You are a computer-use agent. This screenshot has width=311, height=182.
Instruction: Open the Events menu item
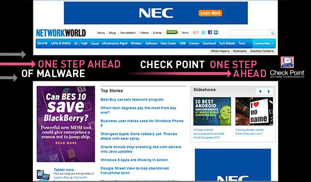tap(157, 33)
